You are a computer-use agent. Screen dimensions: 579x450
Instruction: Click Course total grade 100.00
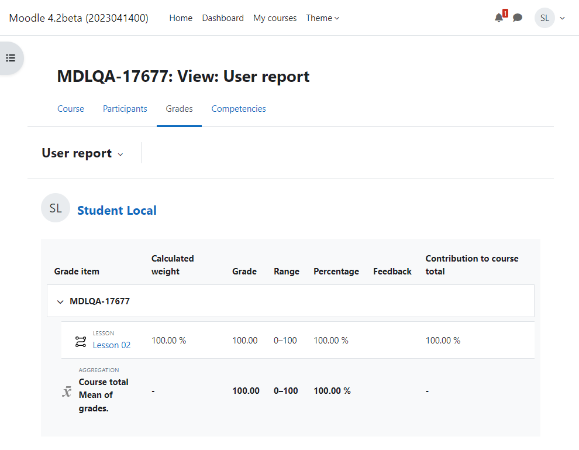[x=246, y=390]
